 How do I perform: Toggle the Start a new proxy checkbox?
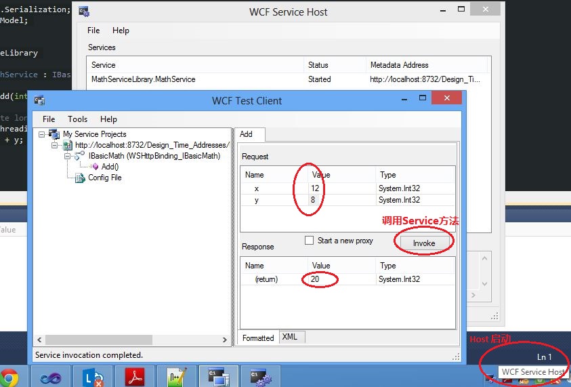pyautogui.click(x=309, y=240)
